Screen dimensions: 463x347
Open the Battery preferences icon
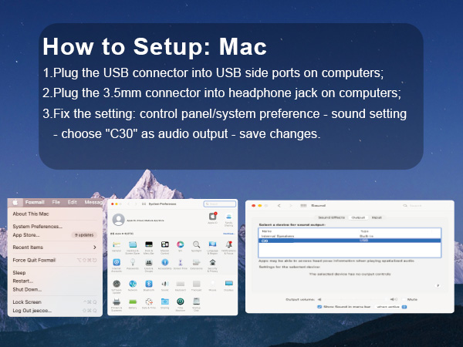point(133,302)
